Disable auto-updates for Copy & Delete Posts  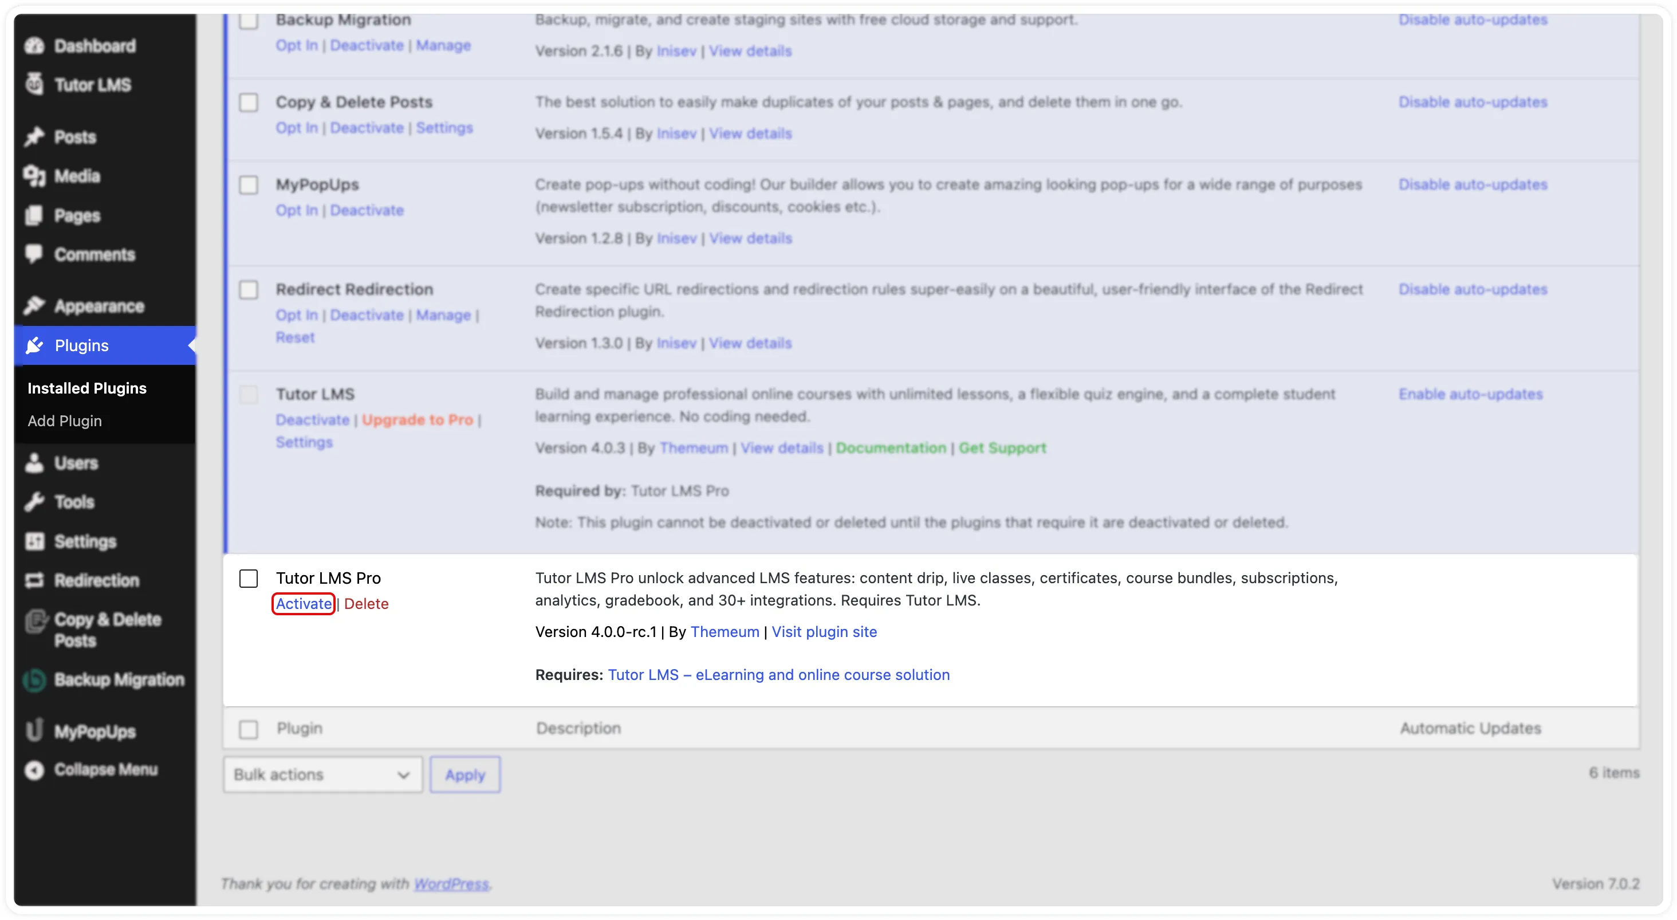pyautogui.click(x=1473, y=102)
